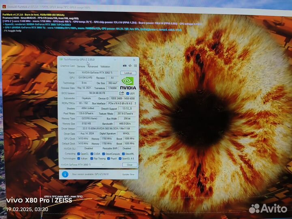Click the Lookup button
The width and height of the screenshot is (292, 219).
(x=128, y=73)
